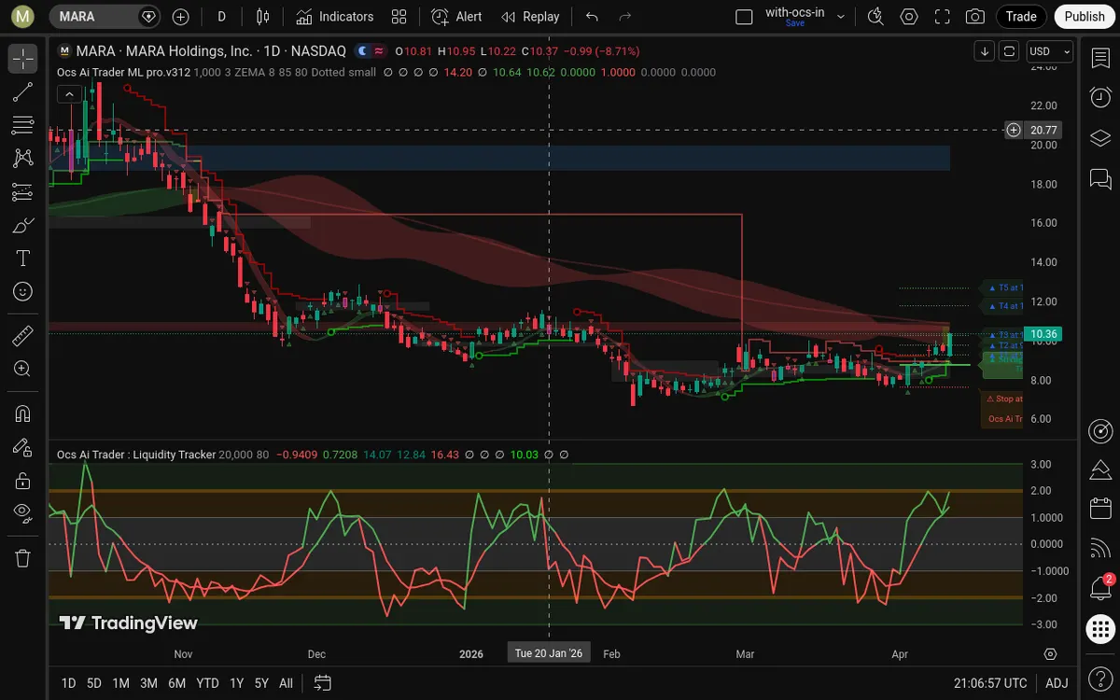Open the chats panel
Screen dimensions: 1120x700
1100,177
